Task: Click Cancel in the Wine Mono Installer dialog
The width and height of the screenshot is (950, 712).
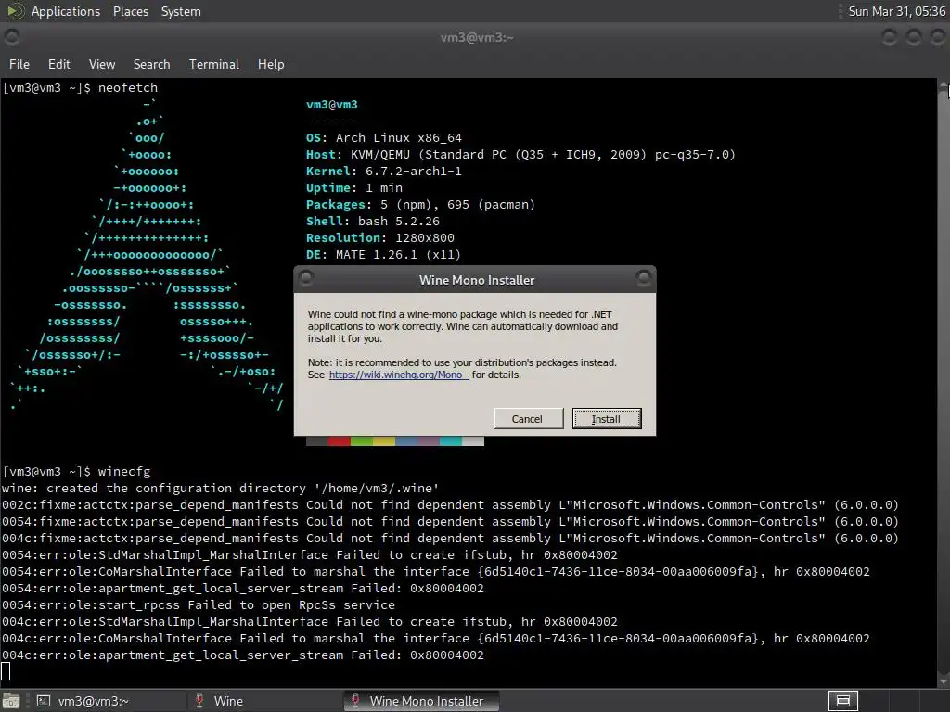Action: click(x=528, y=419)
